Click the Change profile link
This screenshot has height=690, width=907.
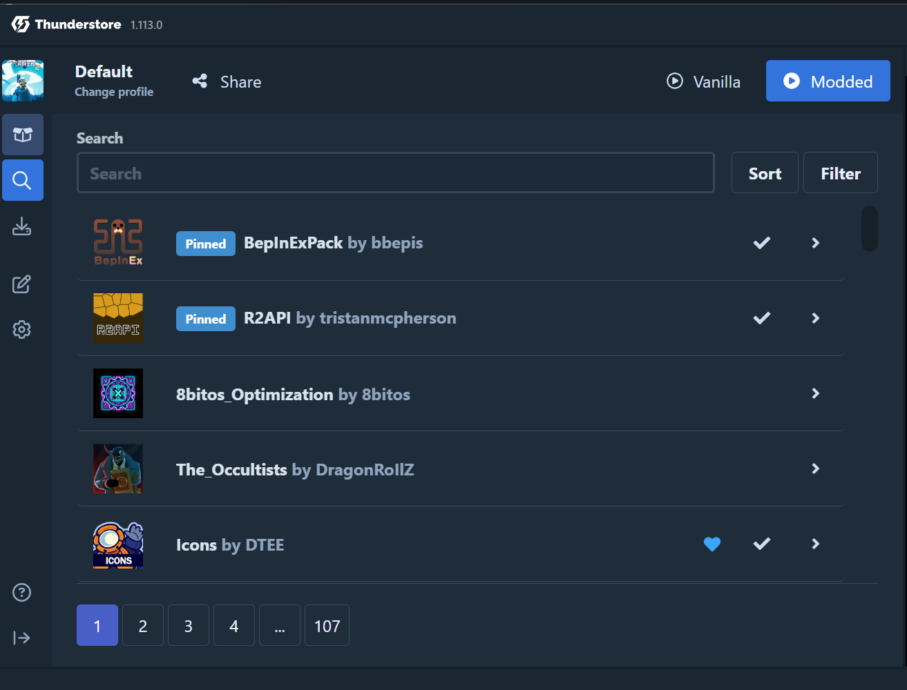(x=114, y=92)
